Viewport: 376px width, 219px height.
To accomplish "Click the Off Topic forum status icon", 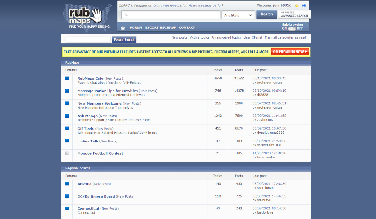I will 67,128.
